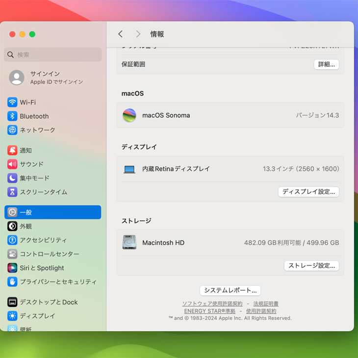Viewport: 358px width, 358px height.
Task: Select スクリーンタイム hourglass icon
Action: point(12,192)
